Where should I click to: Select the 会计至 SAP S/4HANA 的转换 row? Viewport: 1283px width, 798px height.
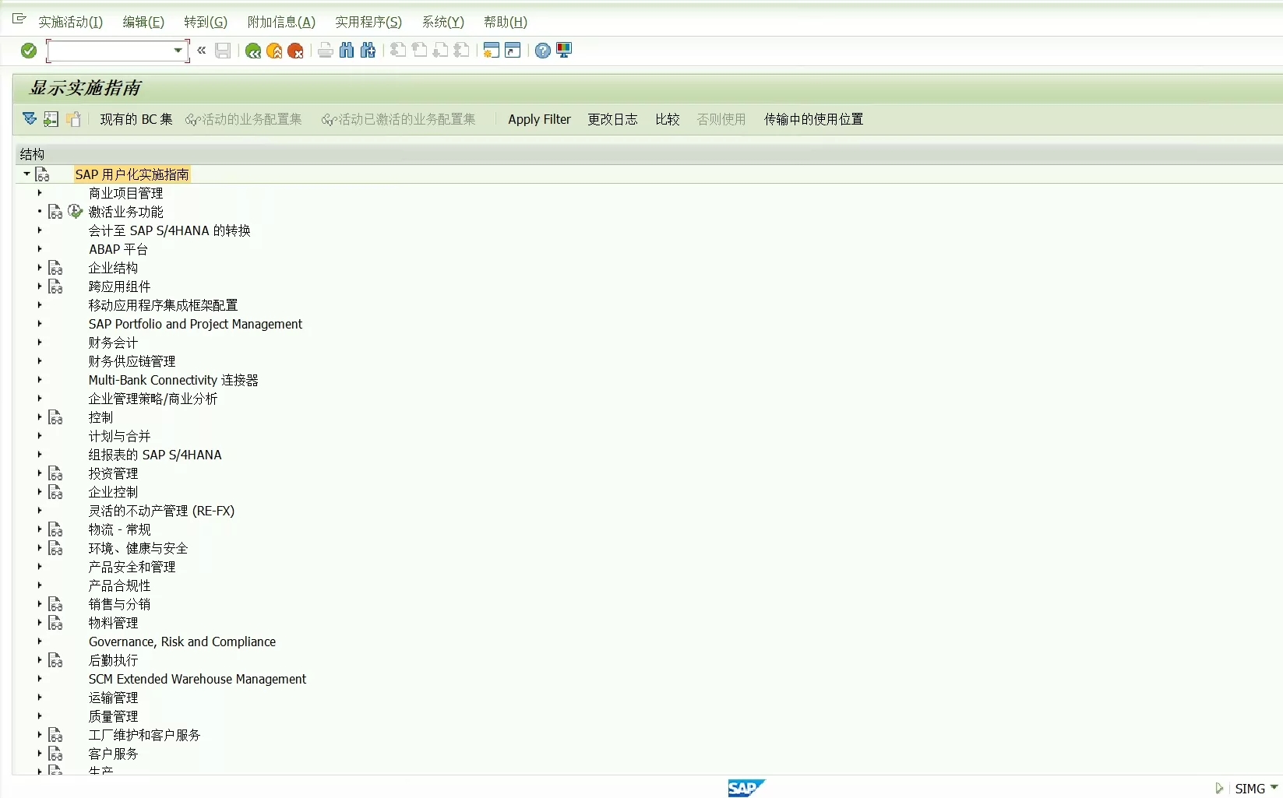click(169, 230)
